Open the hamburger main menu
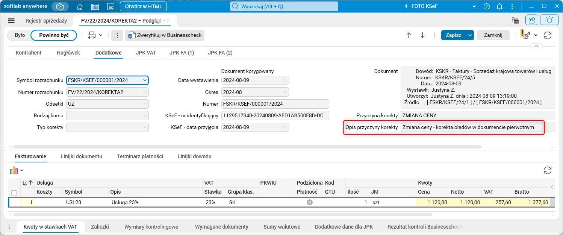This screenshot has height=235, width=563. coord(11,21)
